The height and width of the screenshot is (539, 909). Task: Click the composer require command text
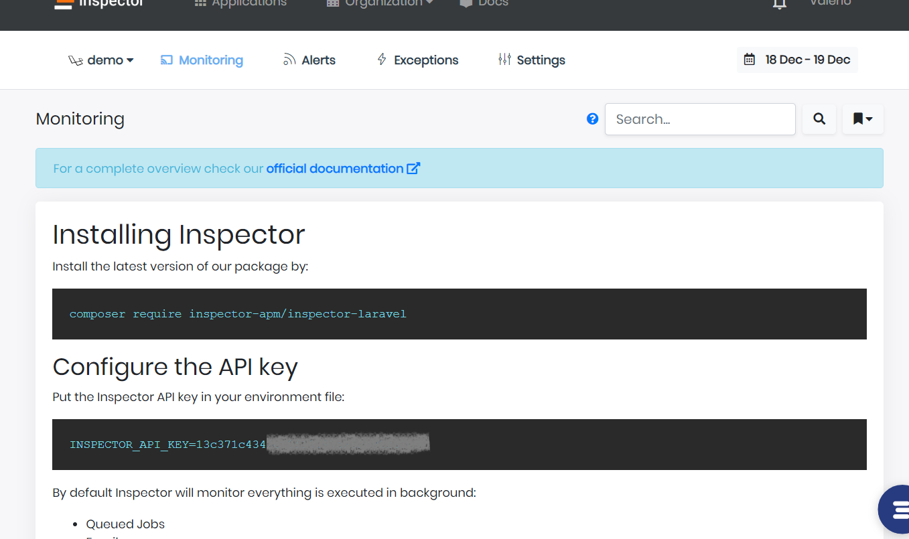[238, 314]
